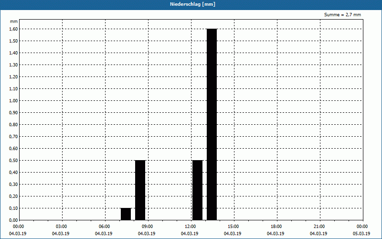Click the 0,50 y-axis label
The height and width of the screenshot is (239, 382).
(13, 160)
